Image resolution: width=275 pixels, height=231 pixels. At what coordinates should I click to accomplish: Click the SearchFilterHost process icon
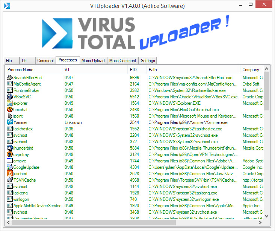(x=10, y=78)
